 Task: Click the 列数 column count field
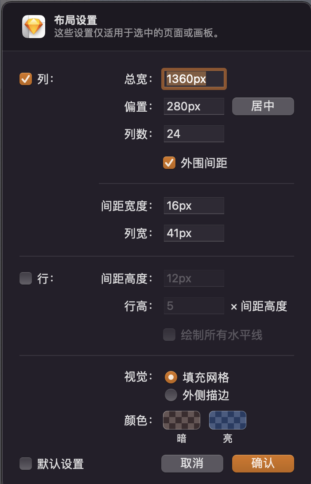point(194,133)
